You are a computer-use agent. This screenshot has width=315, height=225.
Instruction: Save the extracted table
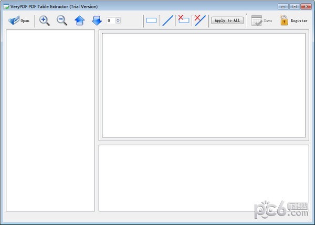click(x=261, y=20)
